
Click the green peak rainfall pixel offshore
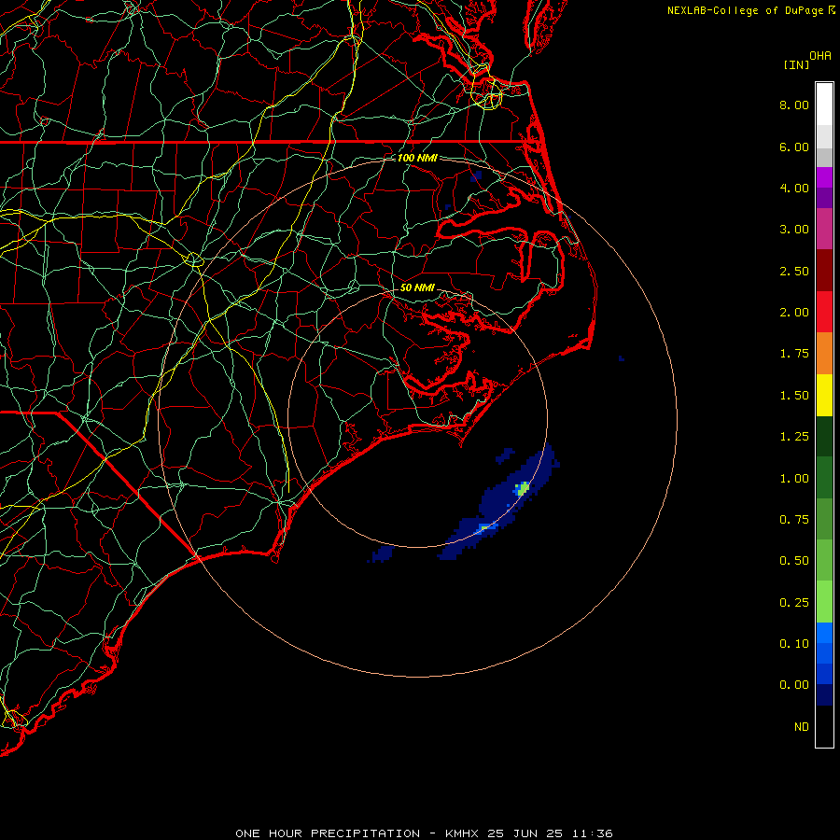tap(523, 488)
